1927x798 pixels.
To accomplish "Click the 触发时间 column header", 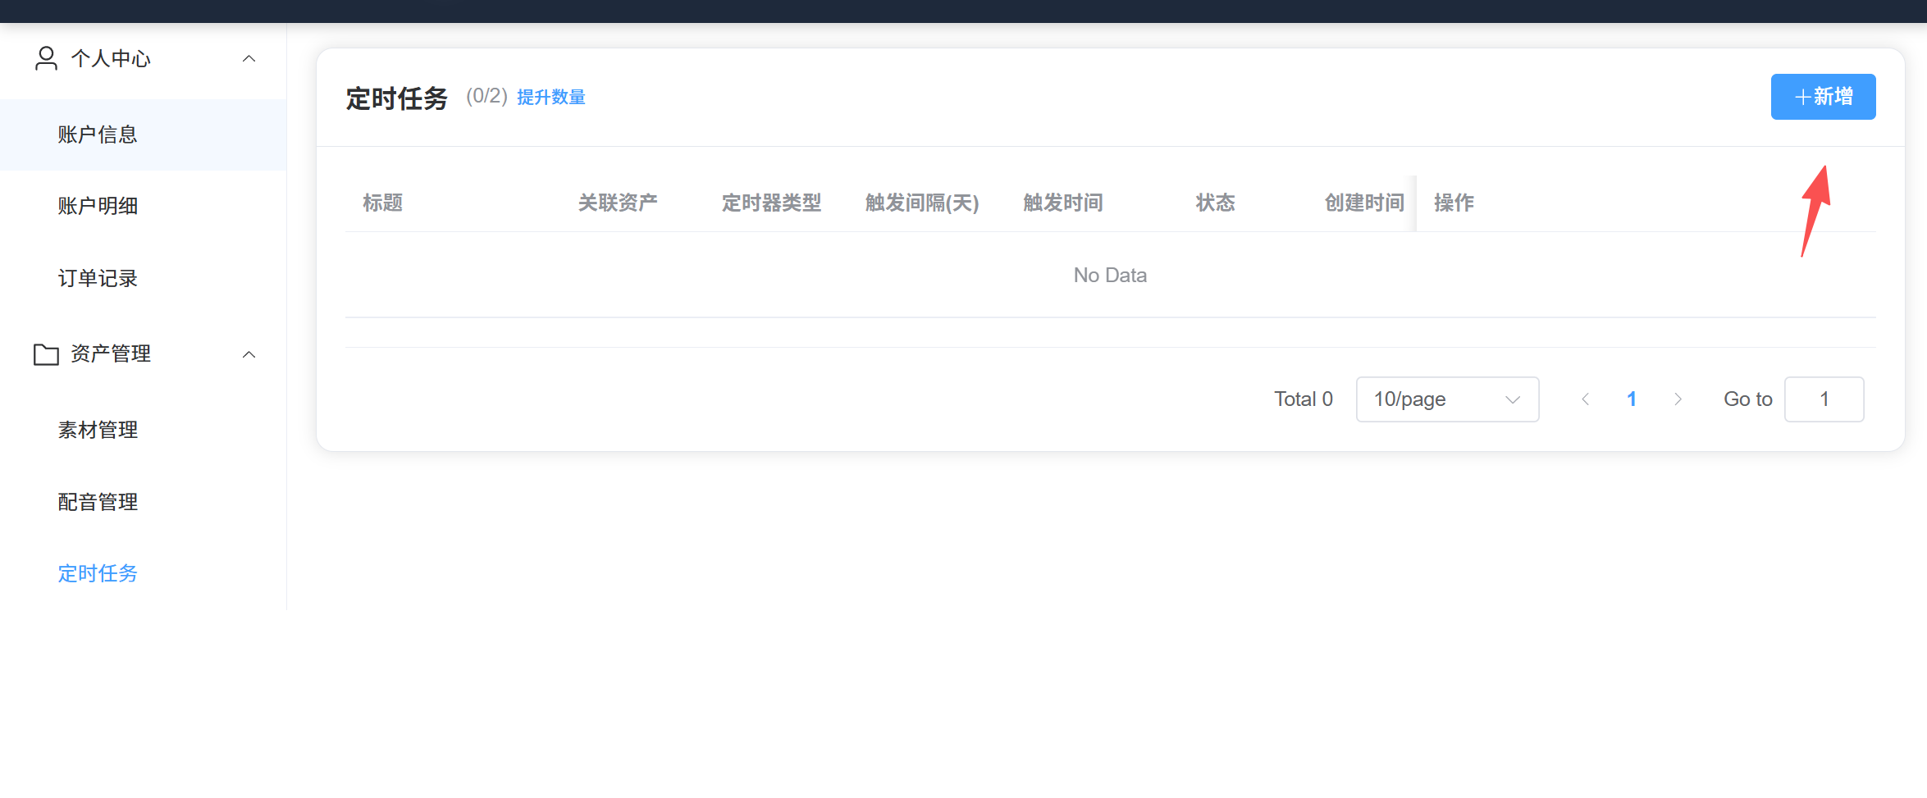I will click(x=1063, y=203).
